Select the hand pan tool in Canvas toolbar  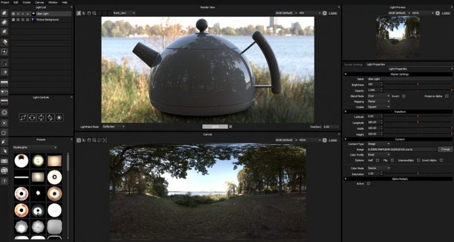(x=89, y=140)
